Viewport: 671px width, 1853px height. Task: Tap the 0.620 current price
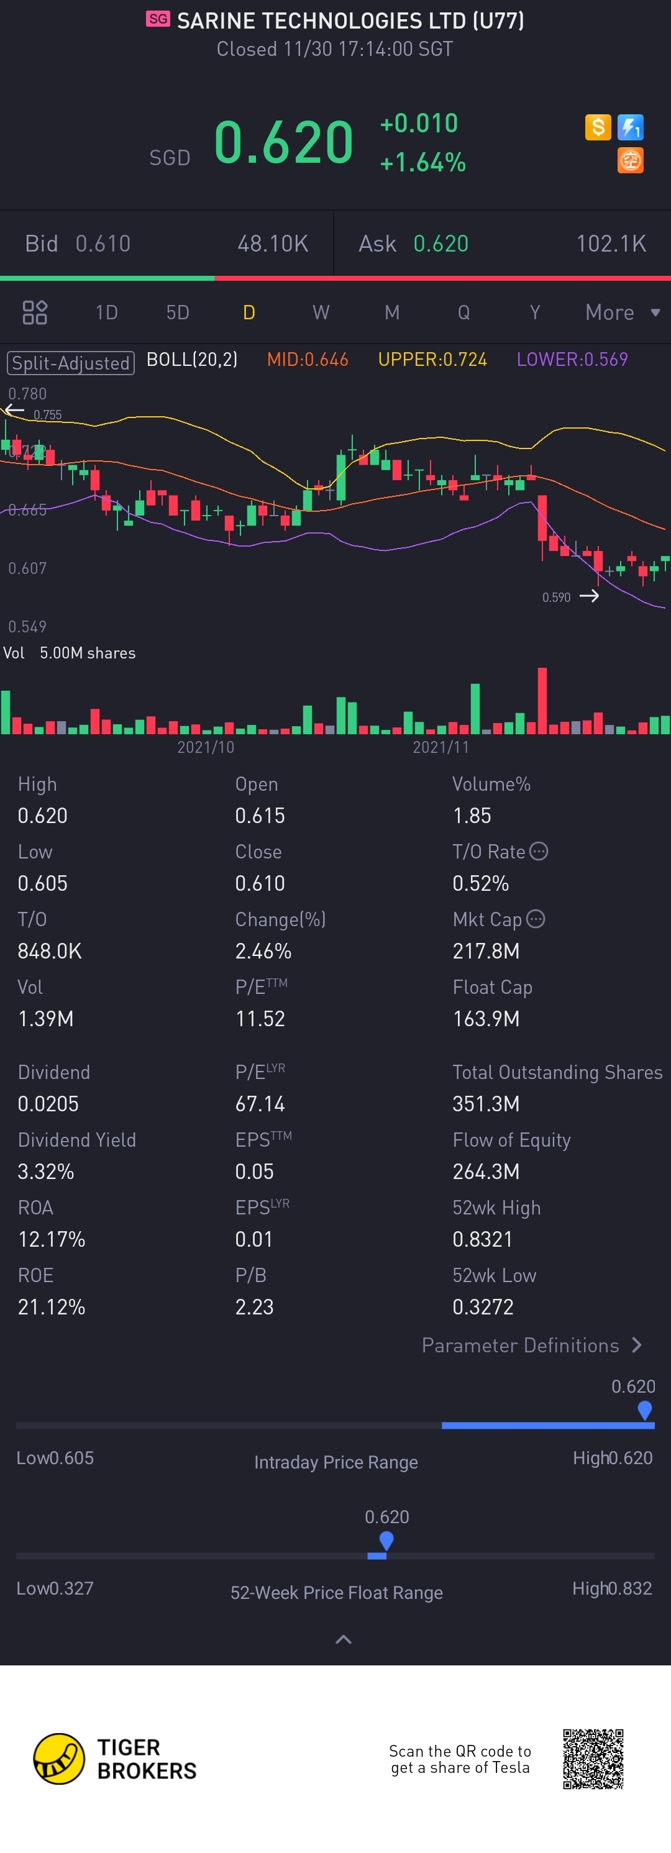[x=283, y=142]
